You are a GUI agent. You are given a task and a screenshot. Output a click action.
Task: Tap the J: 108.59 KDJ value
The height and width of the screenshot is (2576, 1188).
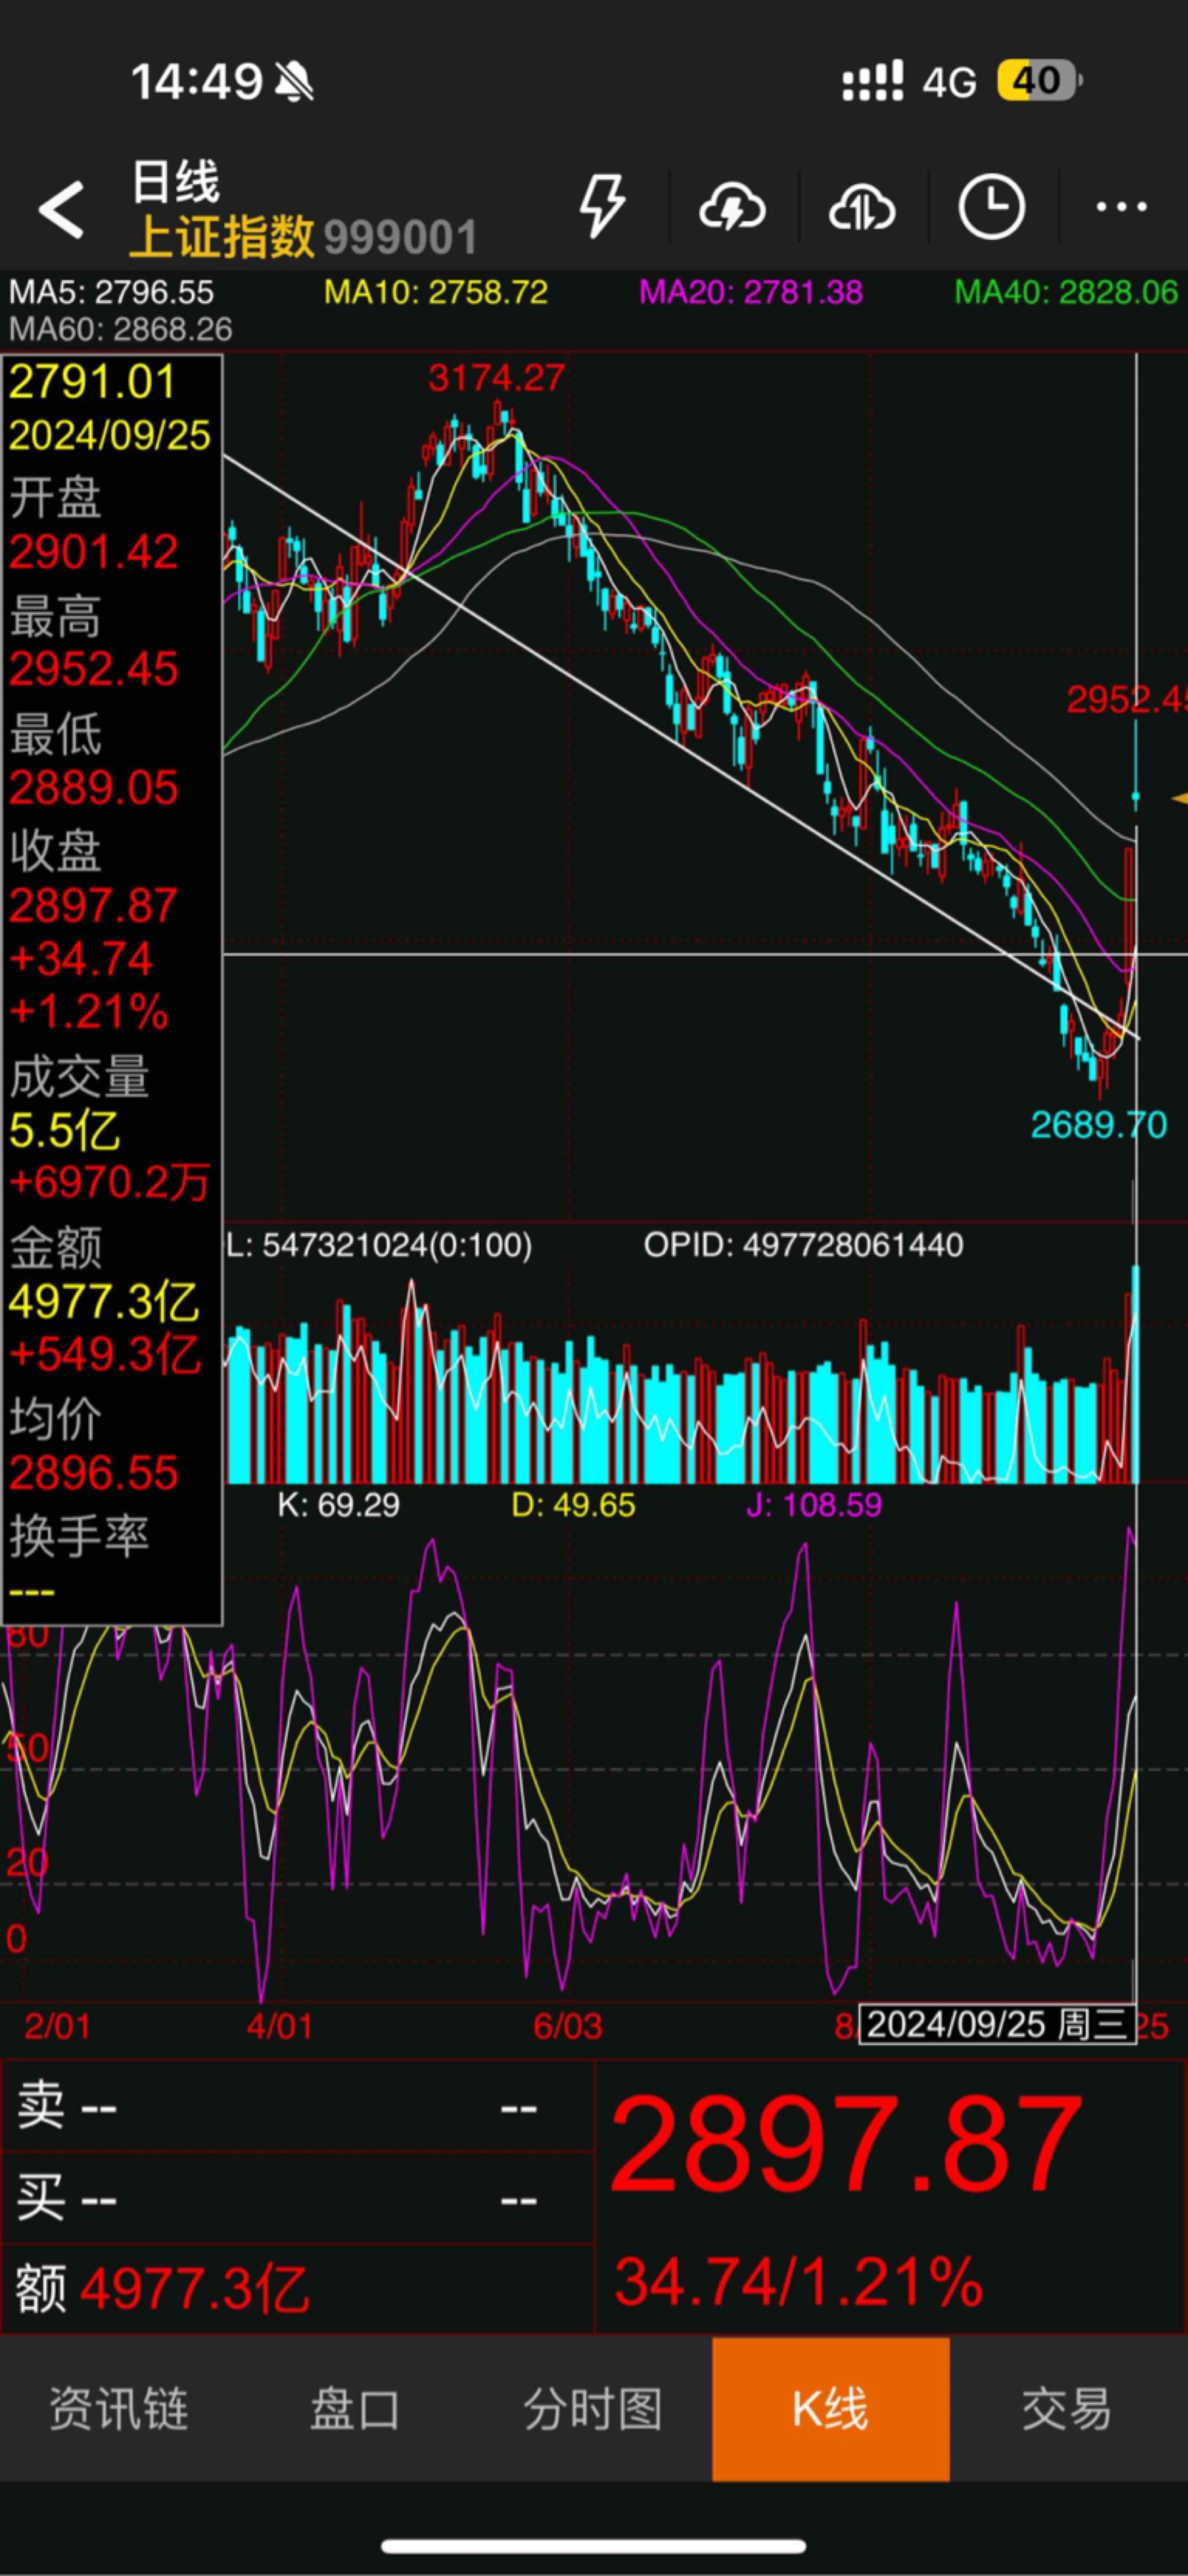[814, 1504]
